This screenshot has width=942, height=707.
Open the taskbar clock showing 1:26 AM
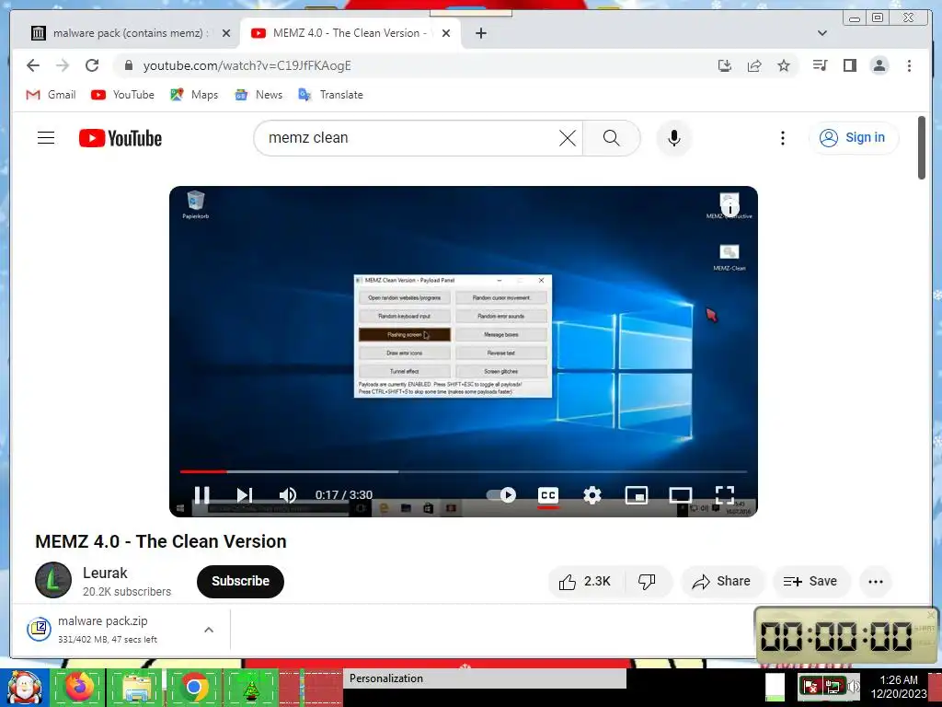pos(898,687)
